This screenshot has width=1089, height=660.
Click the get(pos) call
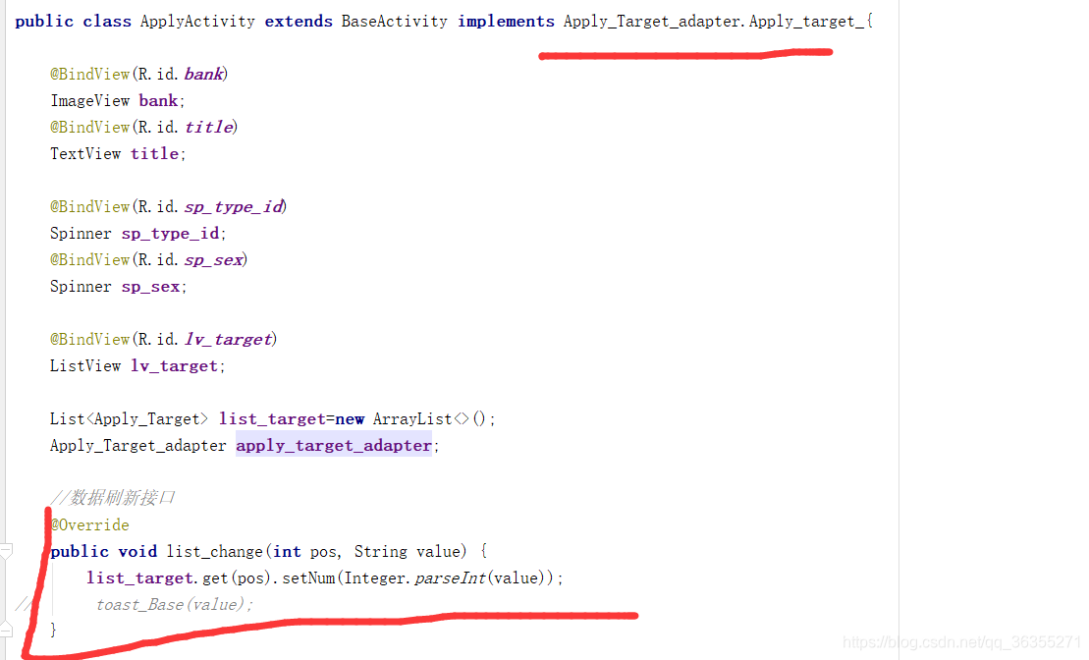(236, 578)
